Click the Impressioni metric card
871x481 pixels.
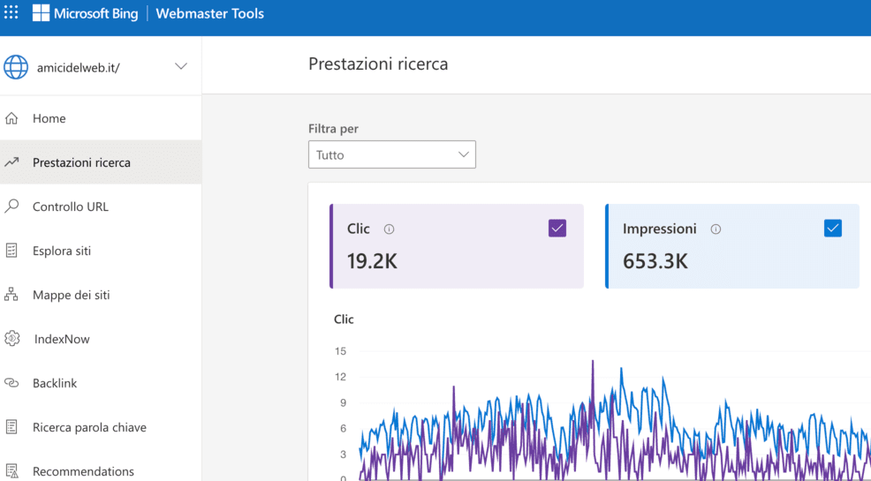point(732,245)
